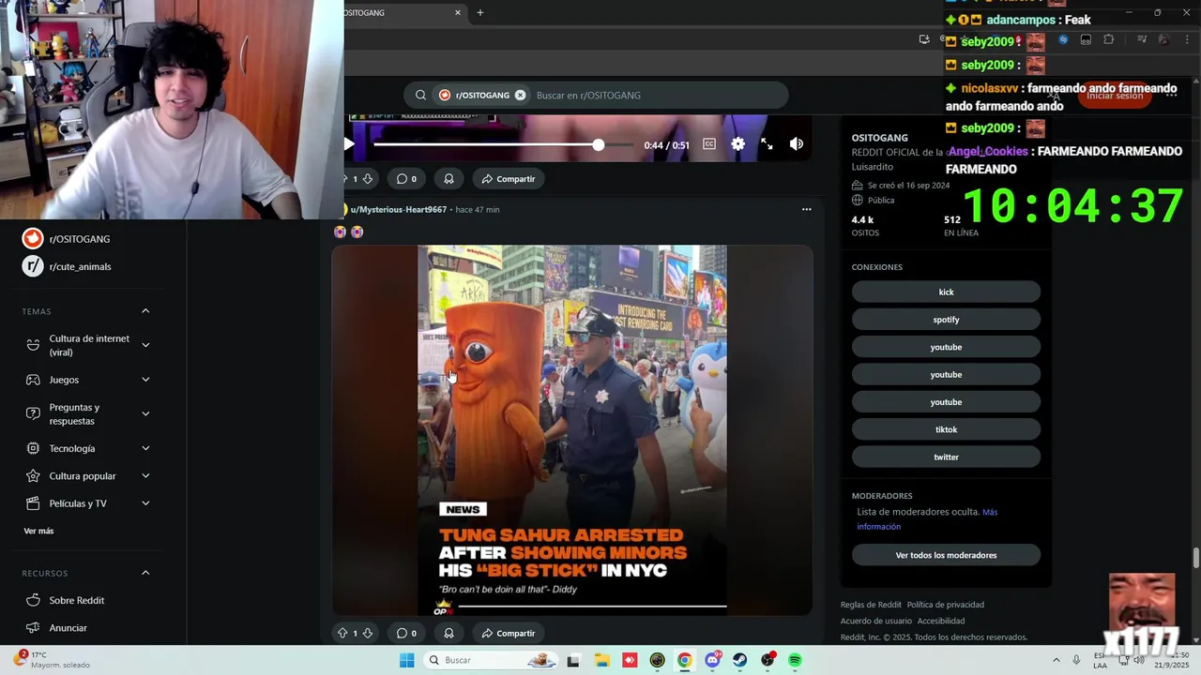Click Ver todos los moderadores
Screen dimensions: 1201x675
pos(946,555)
